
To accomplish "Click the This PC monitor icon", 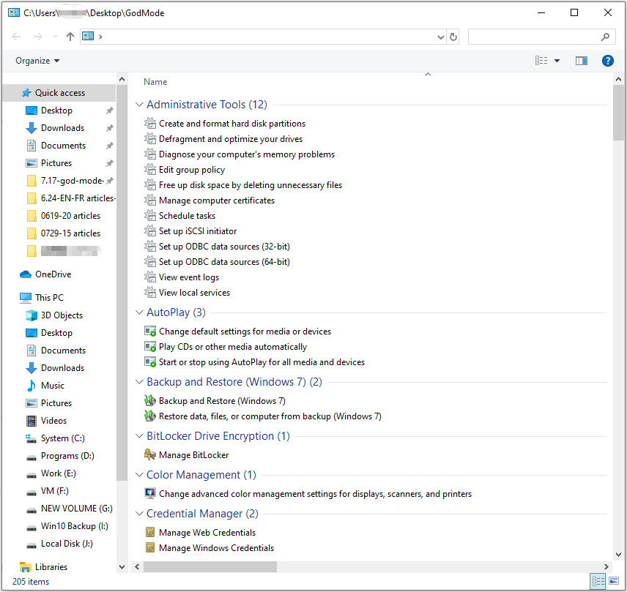I will (25, 298).
